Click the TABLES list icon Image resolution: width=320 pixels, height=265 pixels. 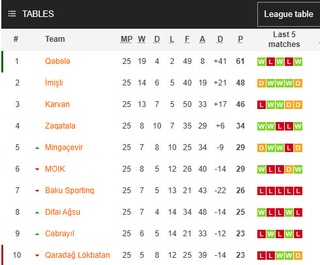coord(12,14)
